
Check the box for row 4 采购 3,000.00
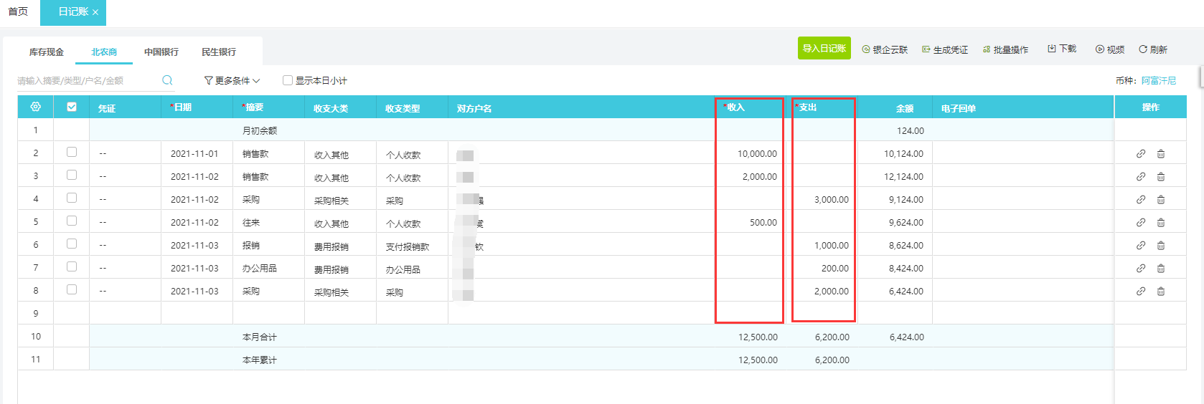[x=72, y=198]
